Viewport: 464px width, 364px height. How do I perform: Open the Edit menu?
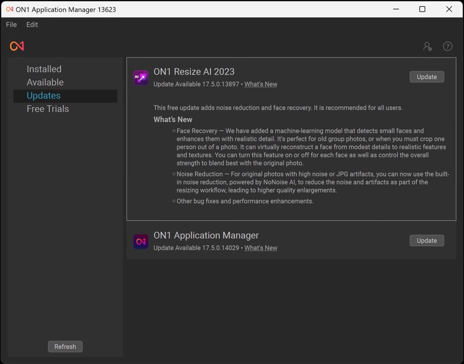tap(32, 25)
